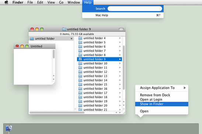Image resolution: width=202 pixels, height=134 pixels.
Task: Click folder icon of untitled folder 8
Action: pyautogui.click(x=80, y=55)
